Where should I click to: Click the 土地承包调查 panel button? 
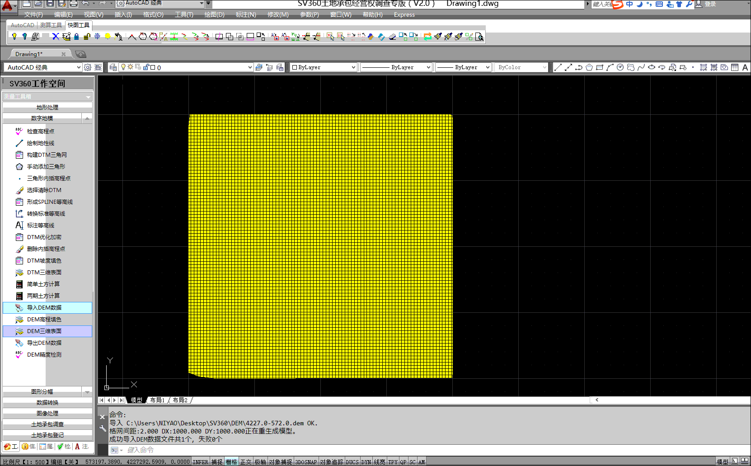pos(47,424)
